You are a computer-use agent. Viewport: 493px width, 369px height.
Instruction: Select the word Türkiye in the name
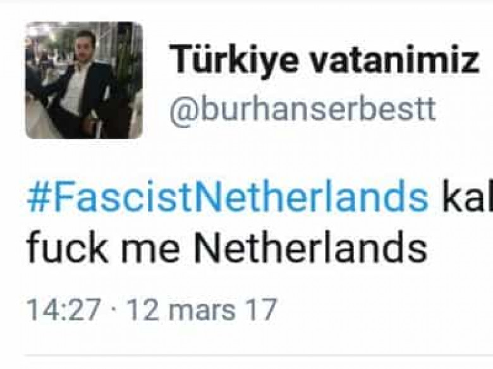tap(234, 60)
